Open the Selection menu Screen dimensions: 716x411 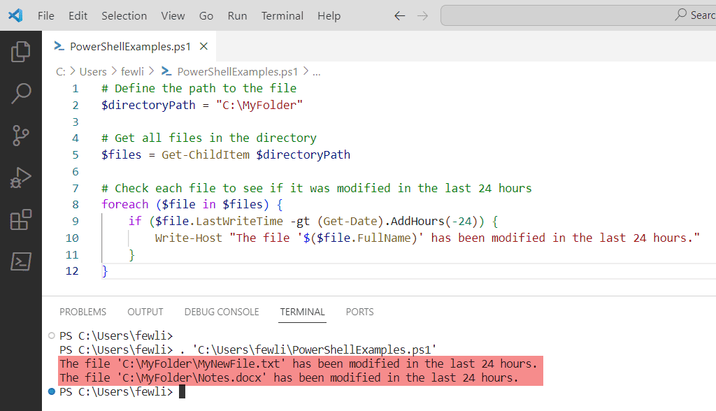coord(124,15)
